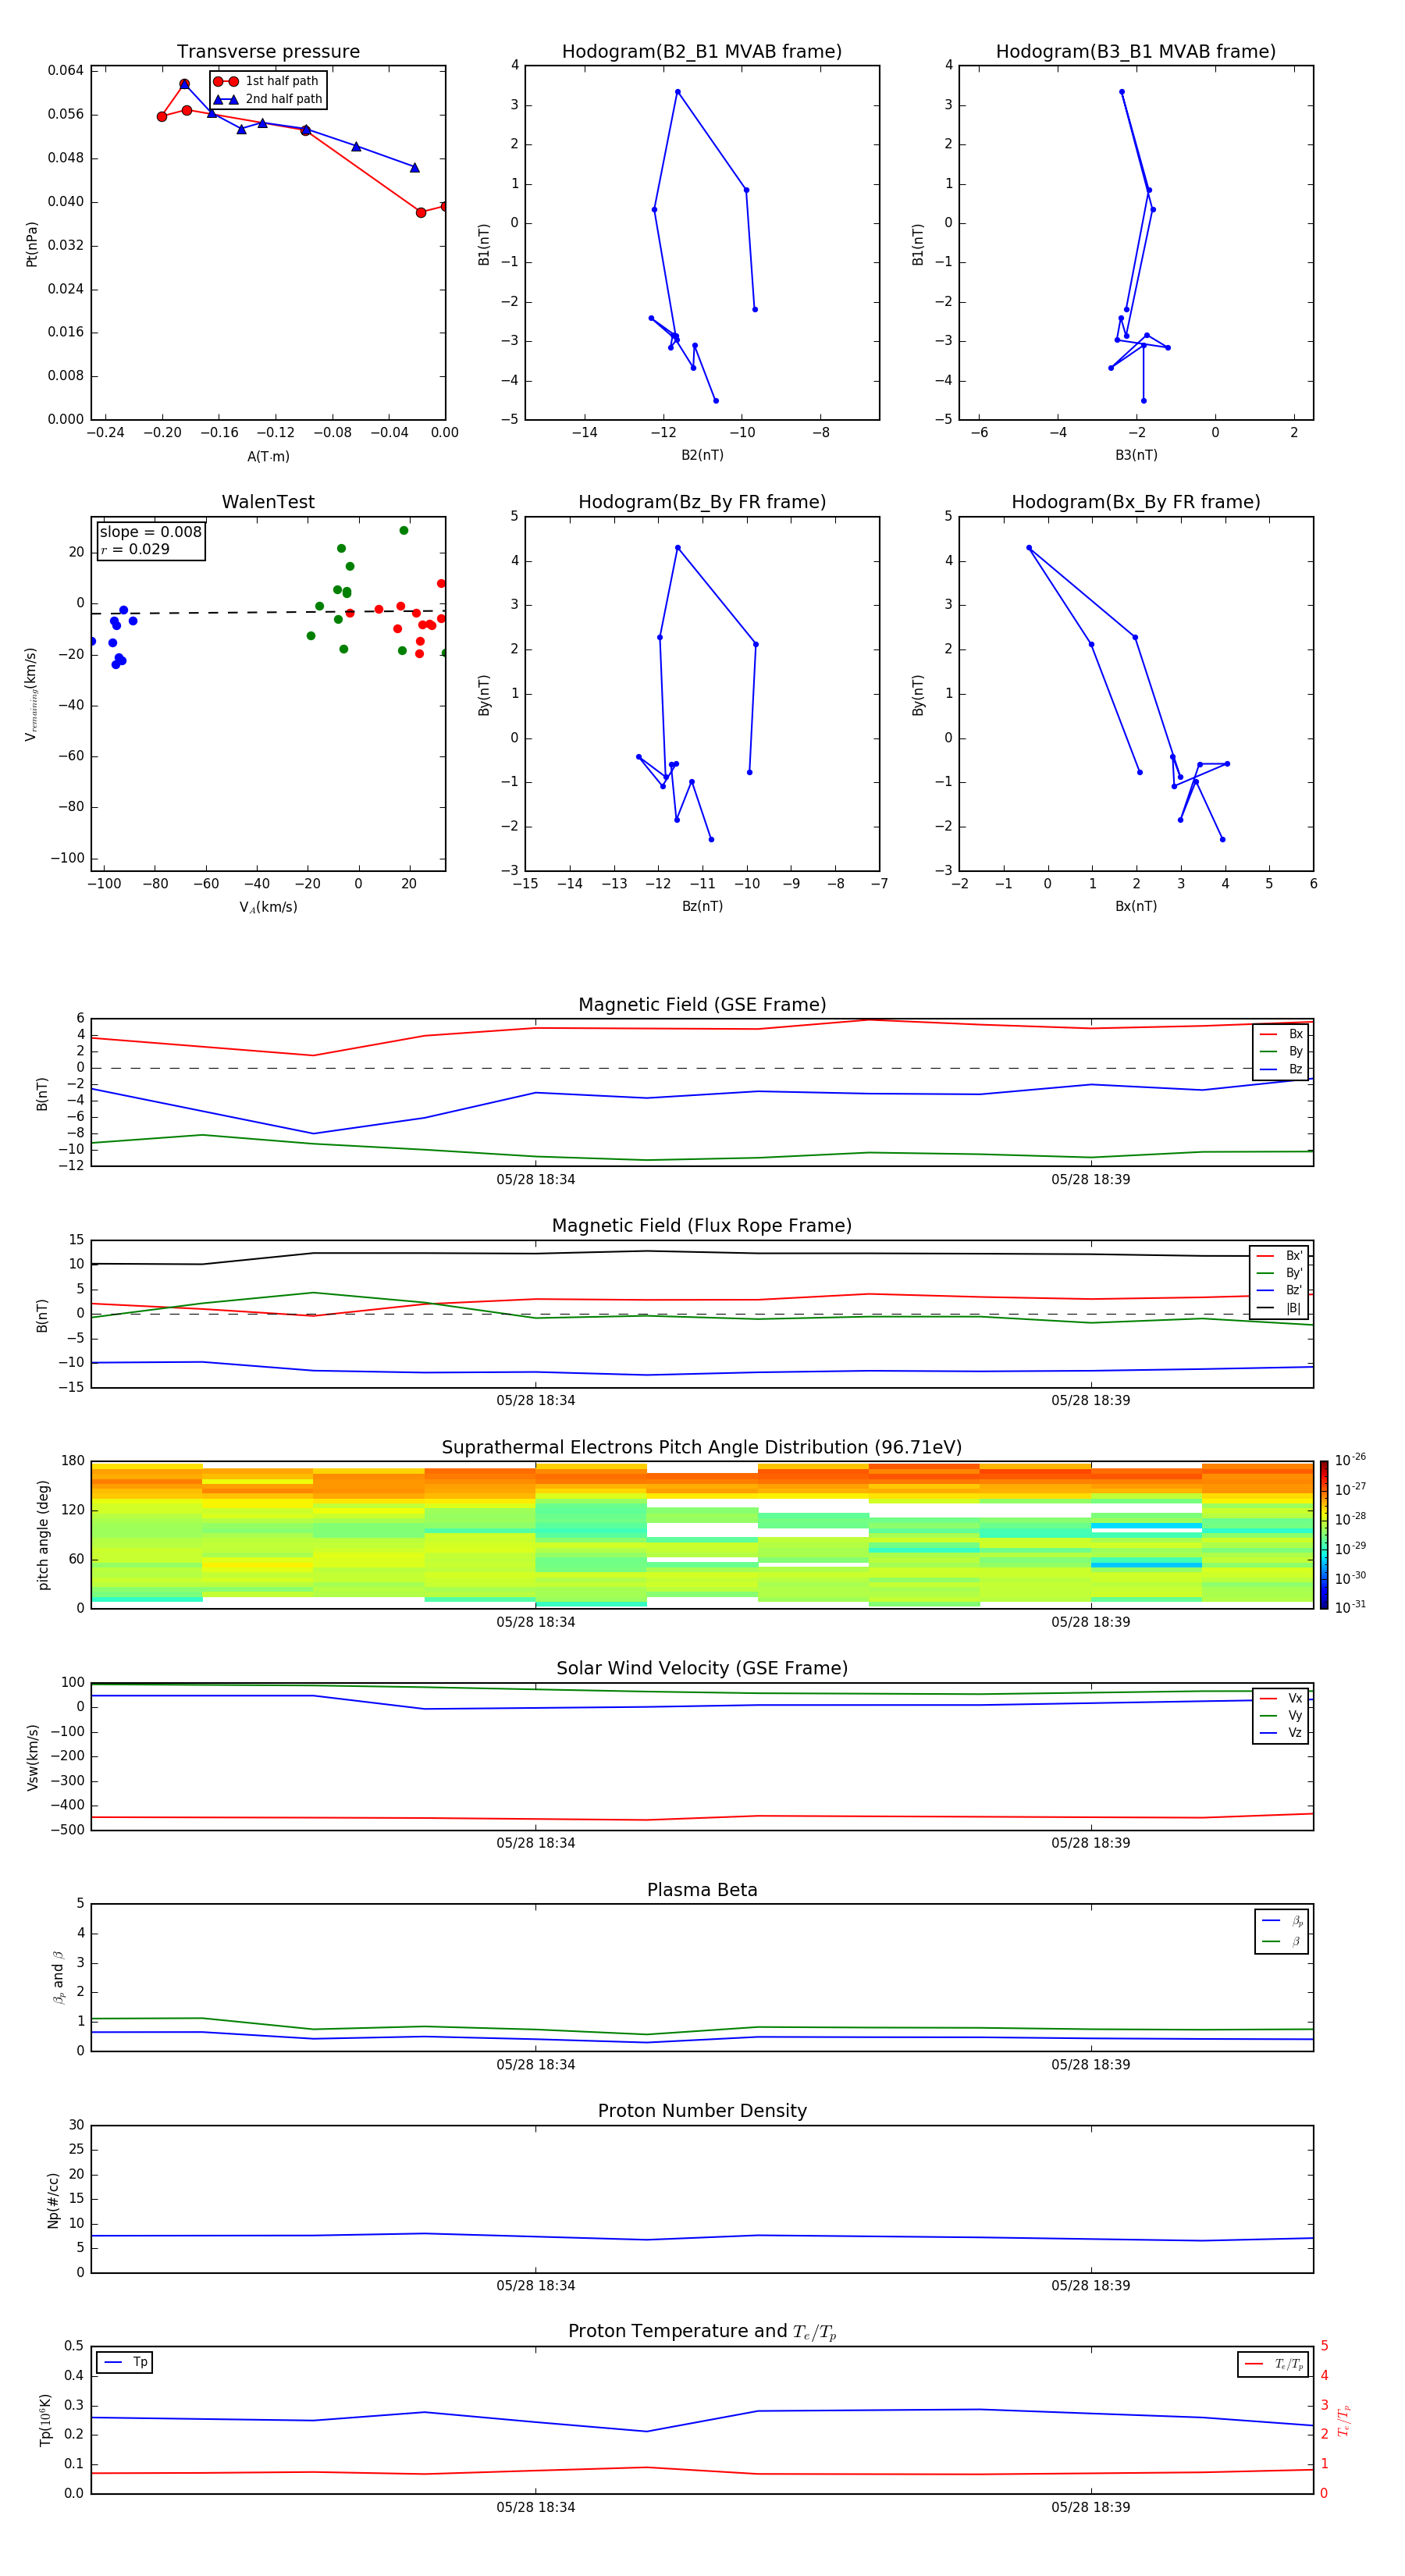The image size is (1405, 2576).
Task: Select 'Bx' in the GSE magnetic field legend
Action: 1282,1034
